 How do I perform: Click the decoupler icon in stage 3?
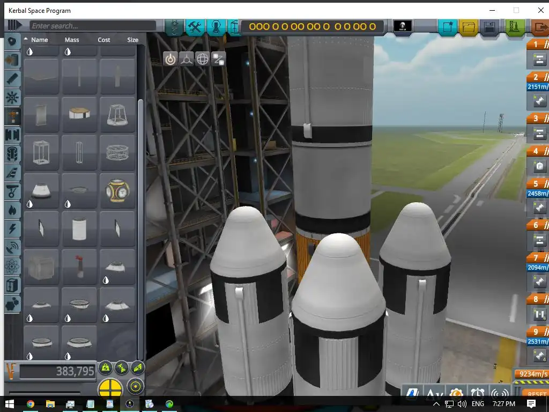pyautogui.click(x=539, y=134)
